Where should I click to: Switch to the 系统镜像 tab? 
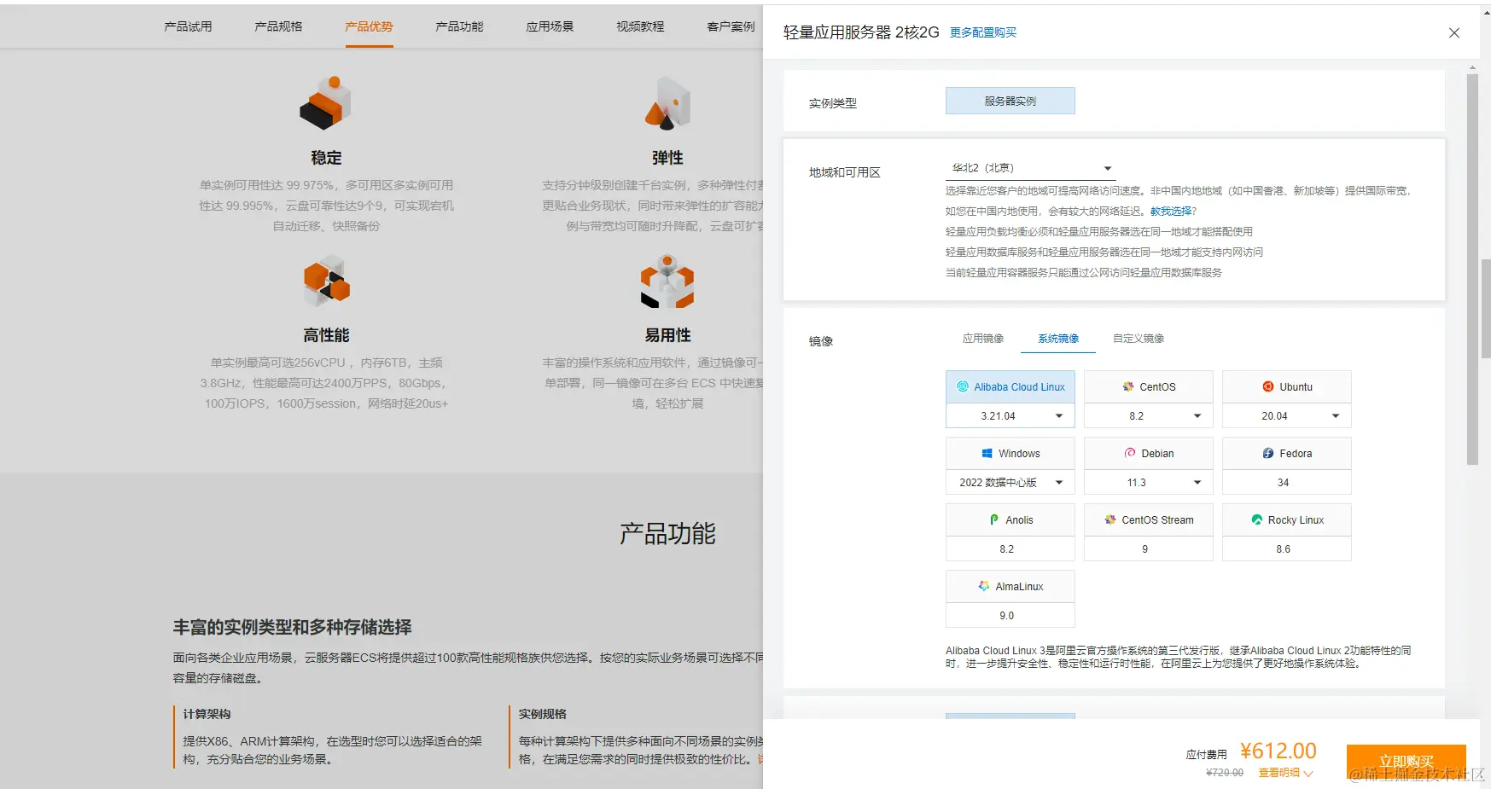coord(1058,339)
